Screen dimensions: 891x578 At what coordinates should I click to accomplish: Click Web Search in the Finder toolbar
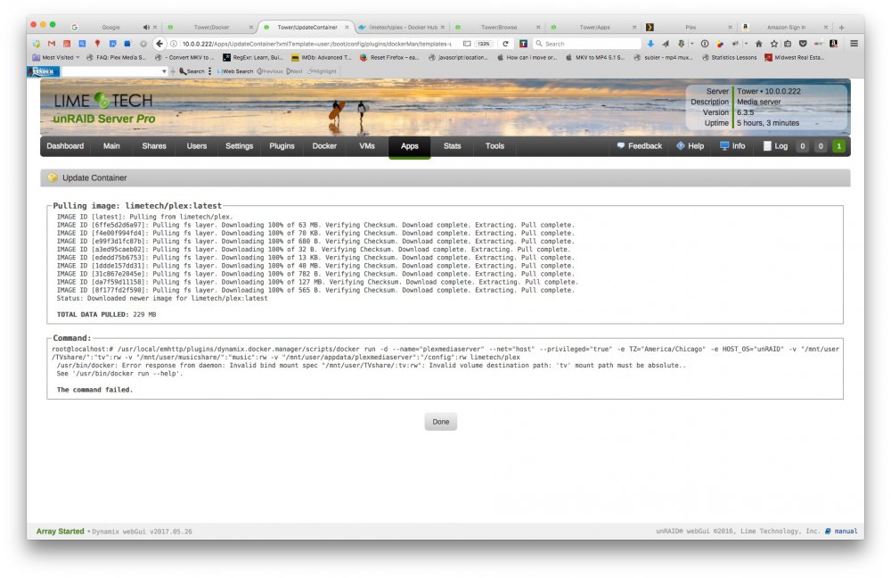[234, 71]
